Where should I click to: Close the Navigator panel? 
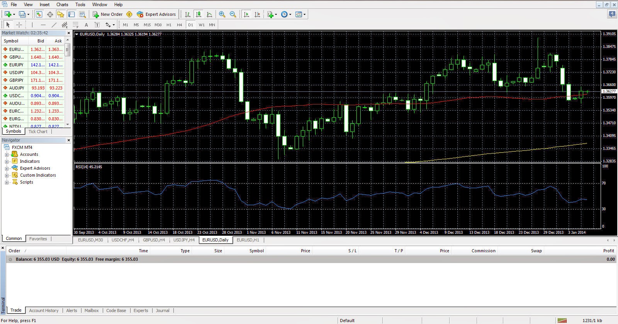pyautogui.click(x=69, y=140)
